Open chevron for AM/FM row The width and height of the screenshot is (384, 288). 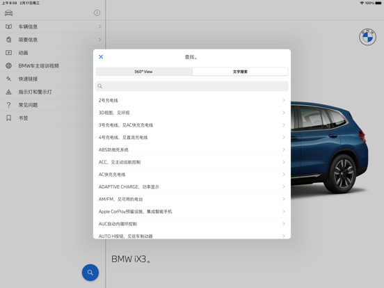(284, 199)
